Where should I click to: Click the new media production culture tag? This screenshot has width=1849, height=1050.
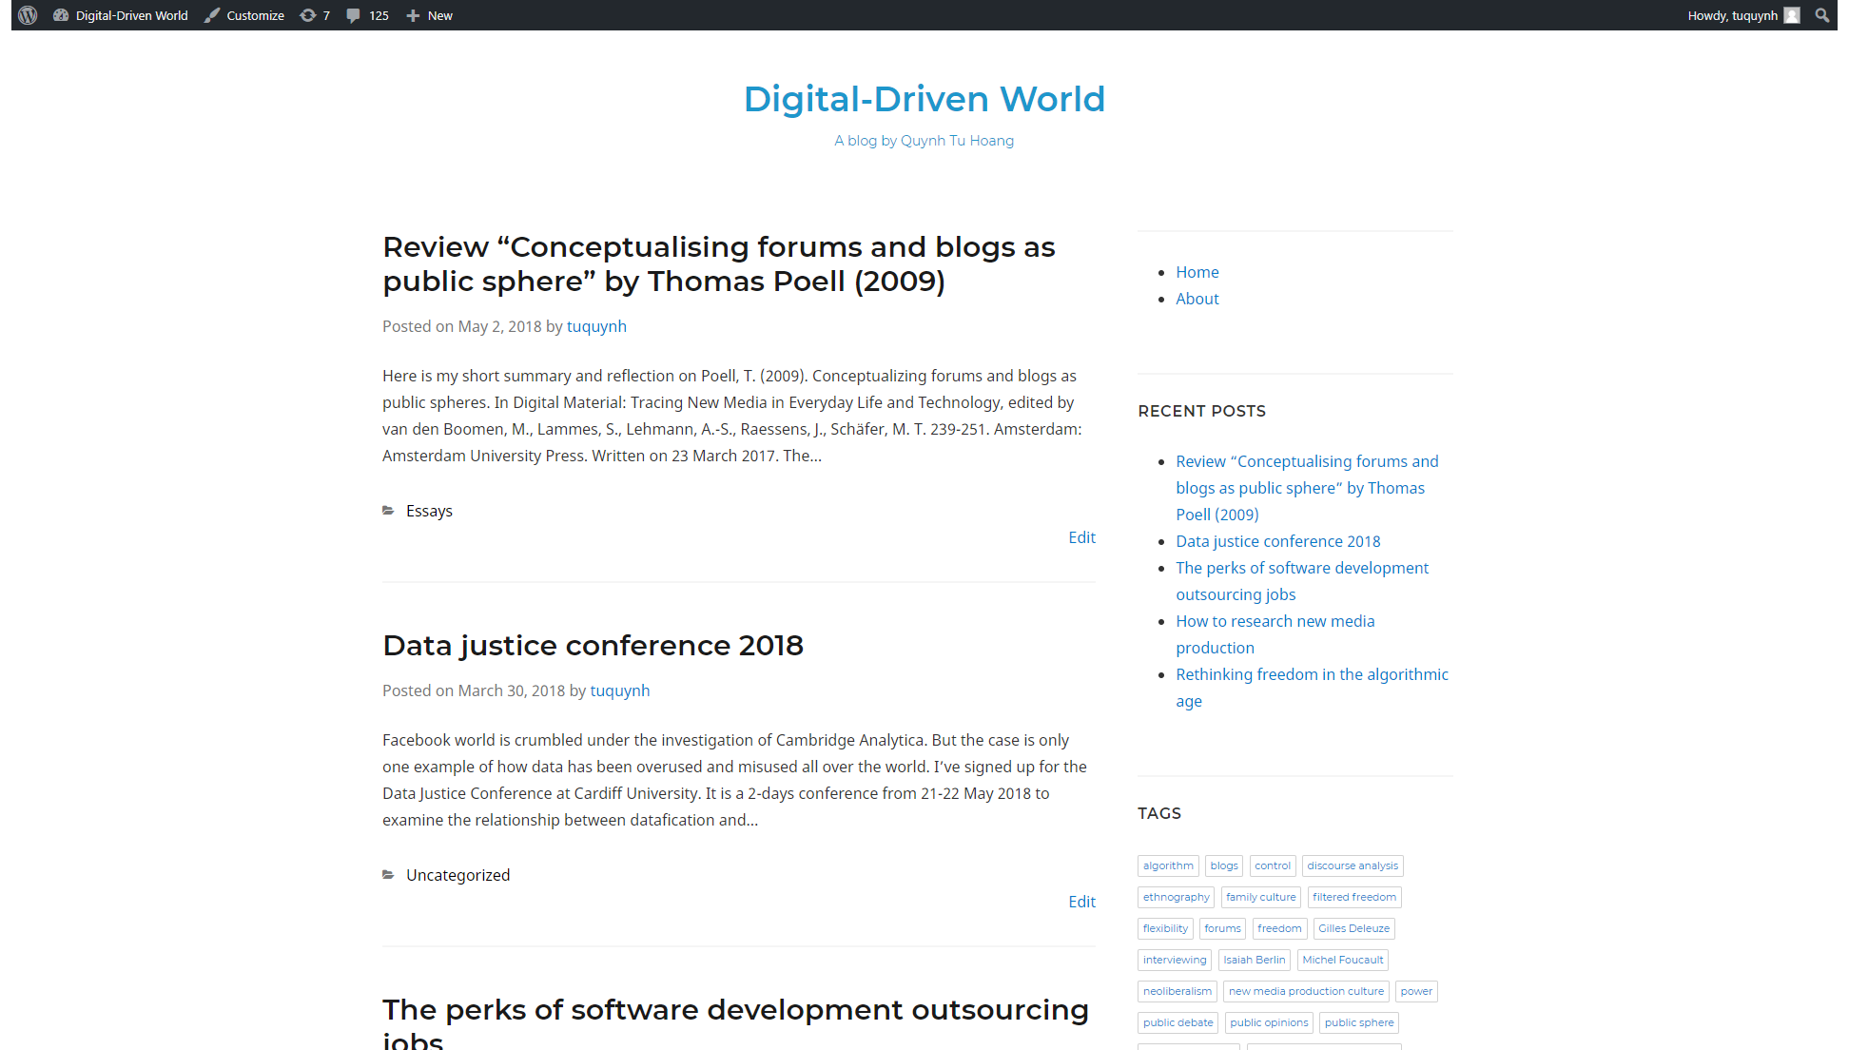1305,991
